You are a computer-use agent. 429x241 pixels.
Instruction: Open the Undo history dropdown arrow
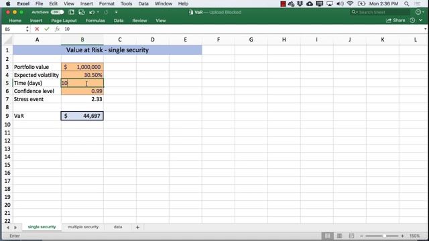(x=98, y=12)
